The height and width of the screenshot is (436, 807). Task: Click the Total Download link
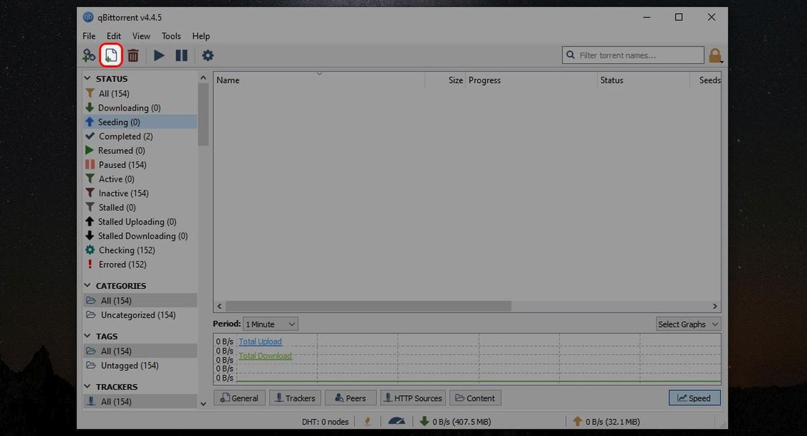pos(264,355)
